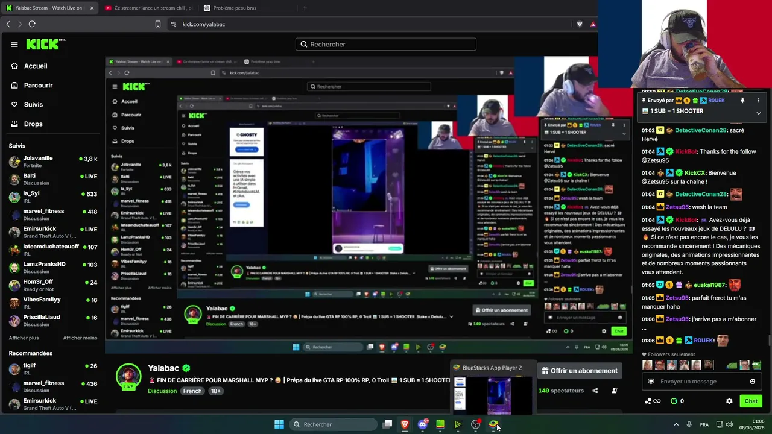
Task: Open the emoji picker in chat
Action: 753,382
